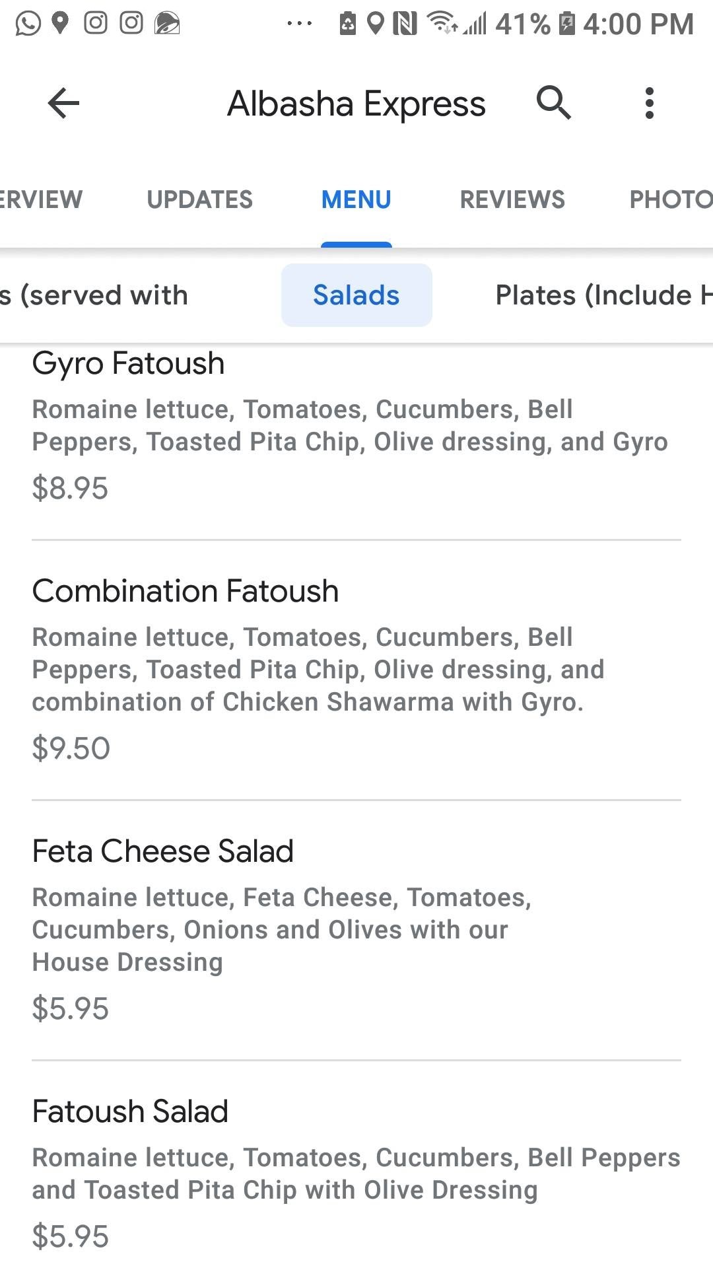
Task: Tap the back arrow icon
Action: point(63,103)
